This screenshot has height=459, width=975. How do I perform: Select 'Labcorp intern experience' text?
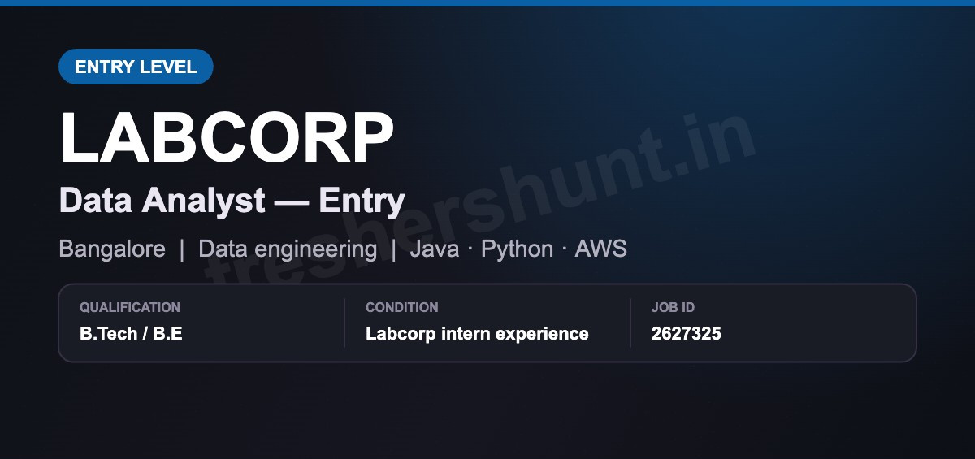pos(477,333)
